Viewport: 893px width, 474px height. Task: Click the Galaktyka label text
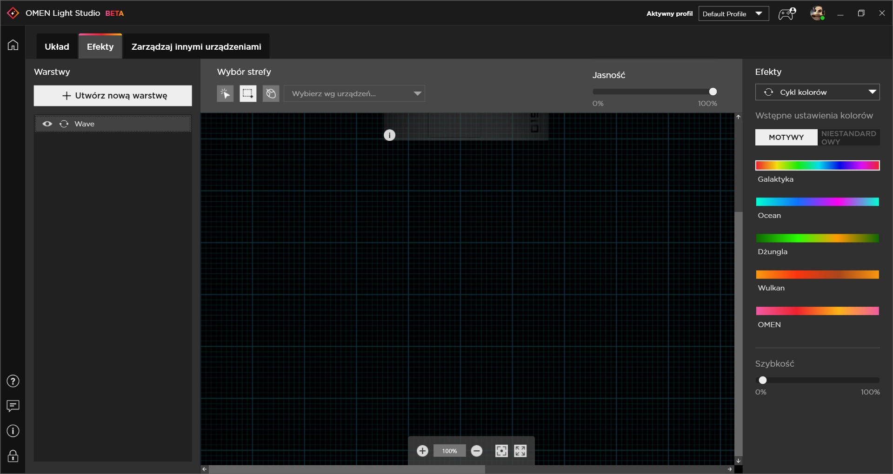[775, 179]
